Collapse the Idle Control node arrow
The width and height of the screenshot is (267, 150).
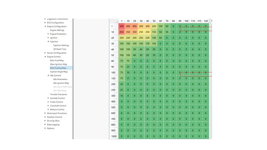[x=48, y=75]
